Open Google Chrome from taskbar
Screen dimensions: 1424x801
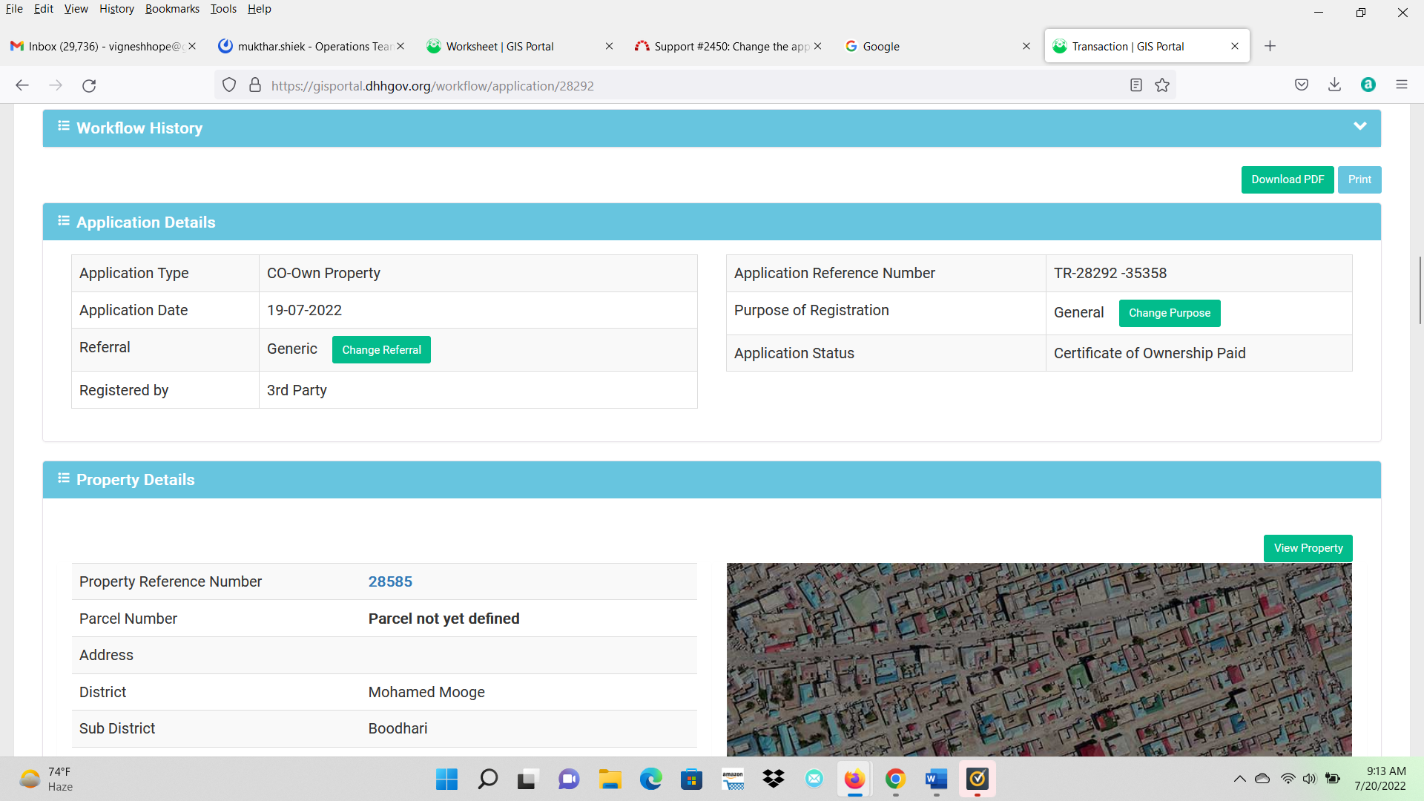895,779
